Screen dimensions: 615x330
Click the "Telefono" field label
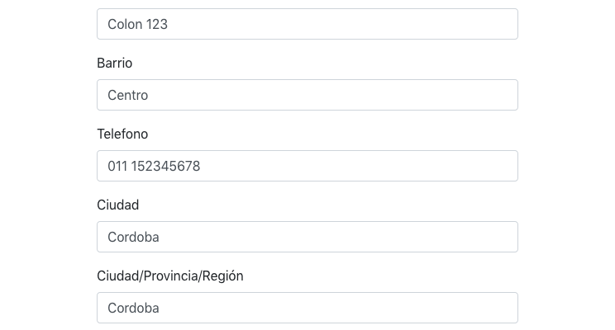pyautogui.click(x=122, y=134)
